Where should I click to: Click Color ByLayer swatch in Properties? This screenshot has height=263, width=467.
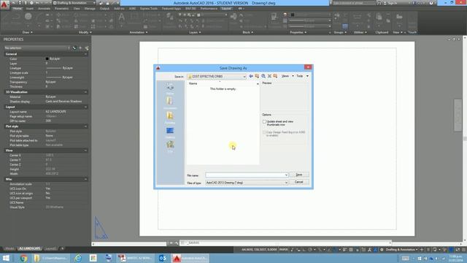click(x=47, y=59)
